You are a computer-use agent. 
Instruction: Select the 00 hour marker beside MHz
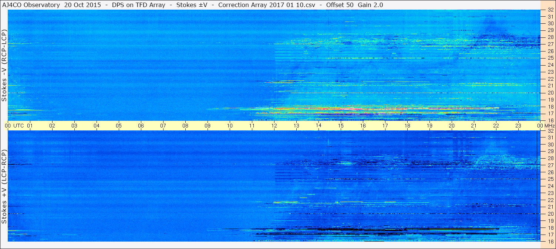[540, 126]
